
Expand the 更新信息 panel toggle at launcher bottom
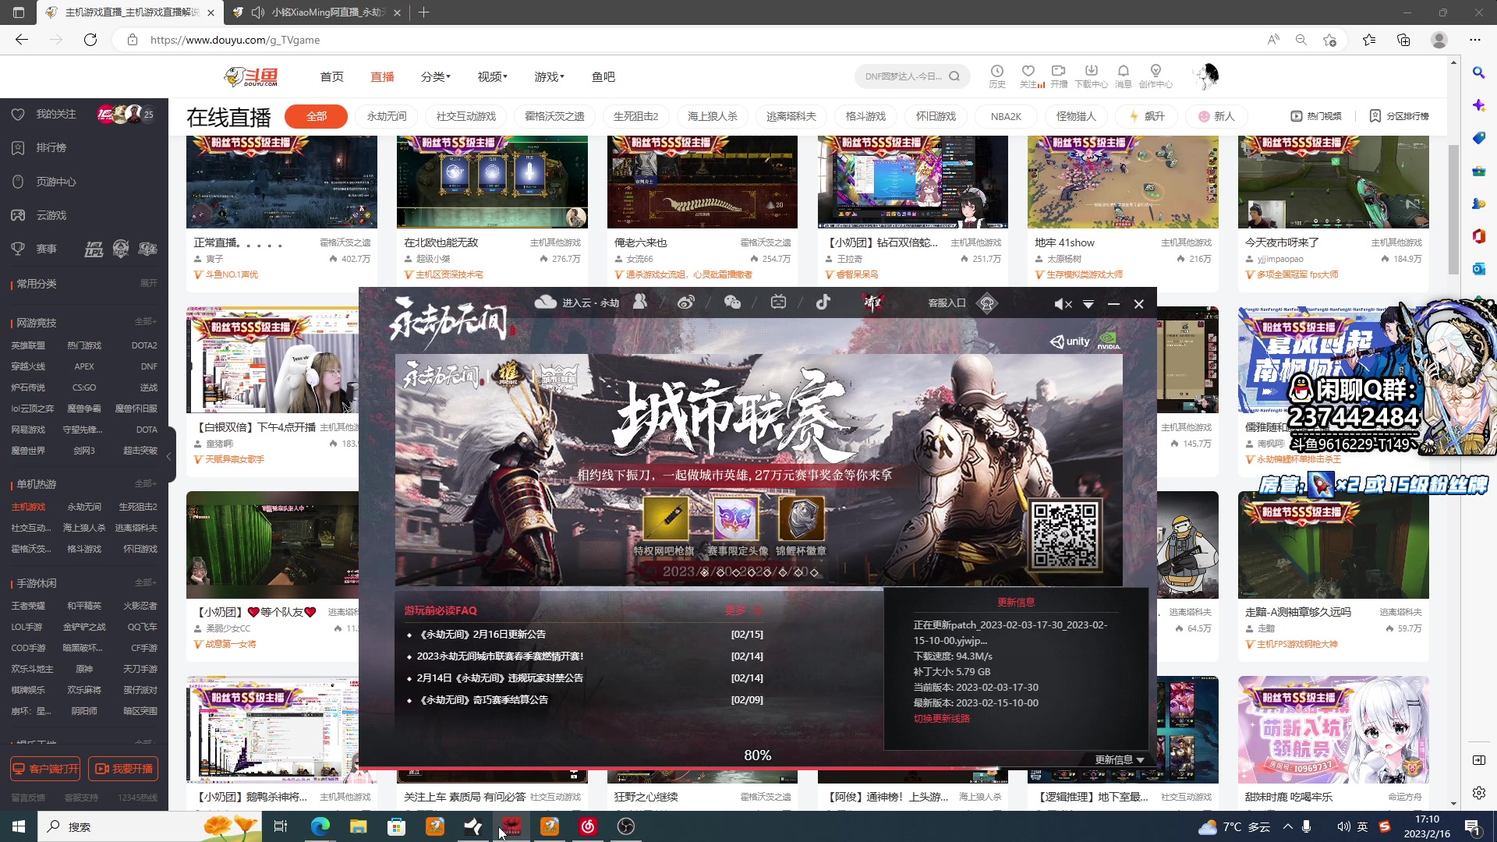[1120, 759]
